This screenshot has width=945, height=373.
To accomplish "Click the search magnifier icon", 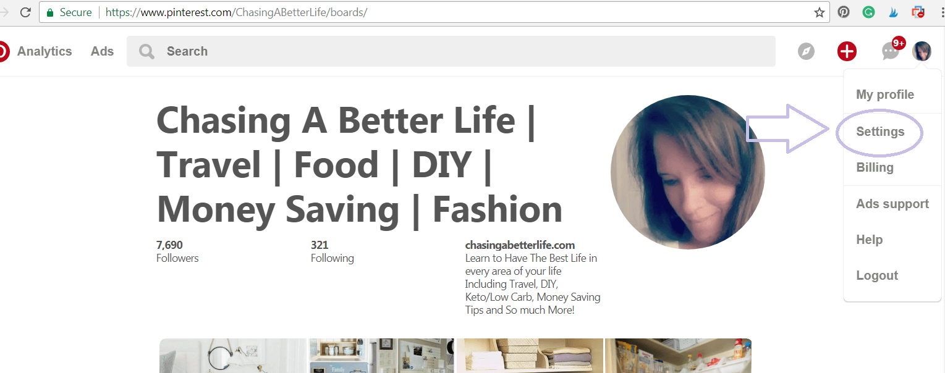I will coord(146,51).
